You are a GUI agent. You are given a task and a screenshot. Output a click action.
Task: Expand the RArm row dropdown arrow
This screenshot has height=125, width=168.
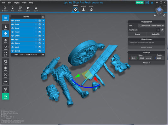[43, 43]
